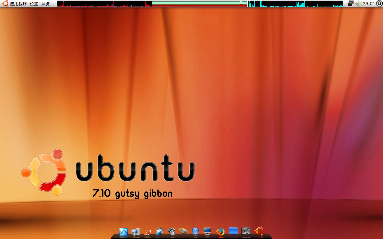The height and width of the screenshot is (239, 383).
Task: Click the blue network globe dock icon
Action: coord(195,232)
